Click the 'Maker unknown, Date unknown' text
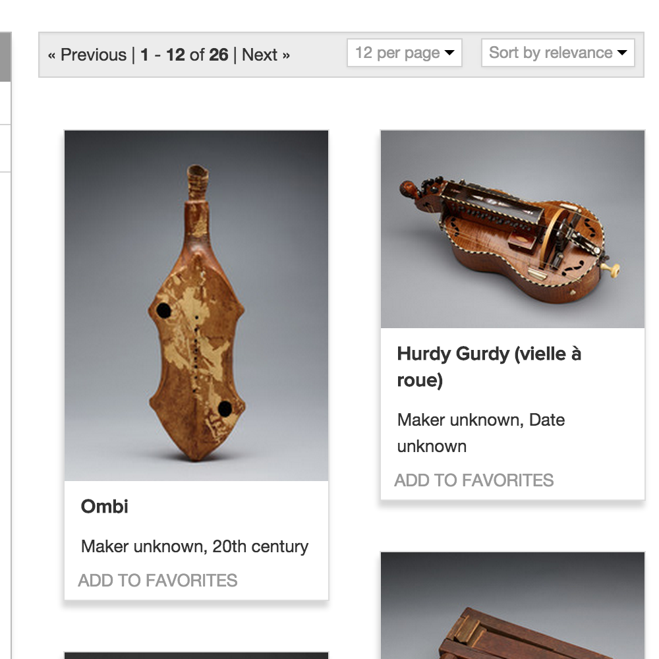This screenshot has width=659, height=659. pyautogui.click(x=481, y=433)
